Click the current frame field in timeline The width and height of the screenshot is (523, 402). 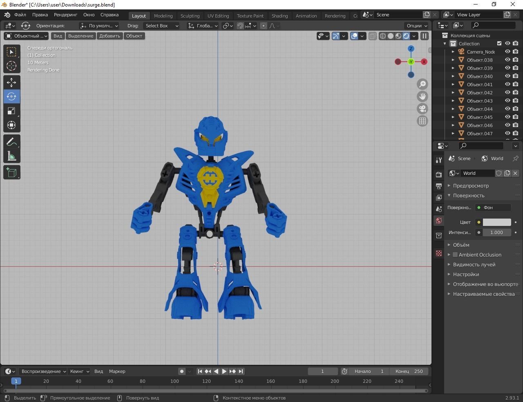(322, 371)
